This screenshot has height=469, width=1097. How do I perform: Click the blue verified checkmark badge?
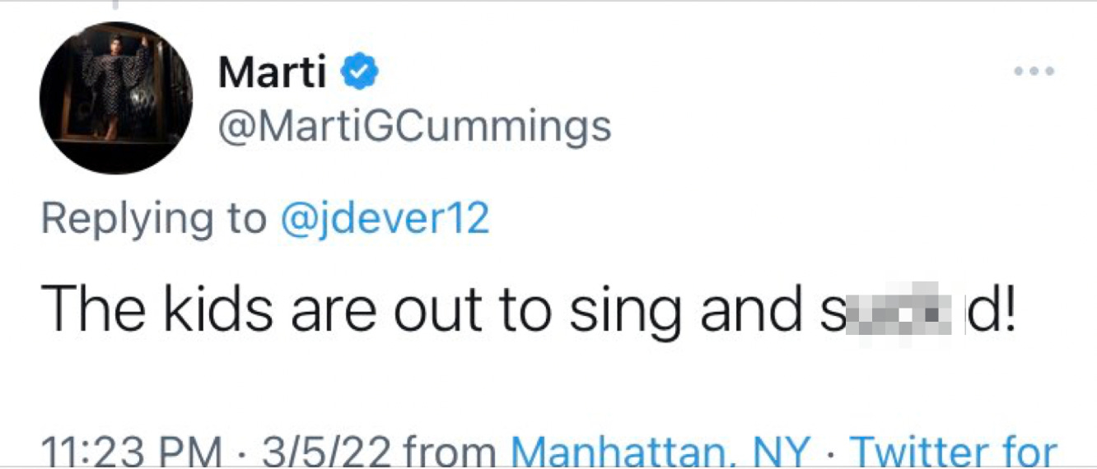[361, 75]
